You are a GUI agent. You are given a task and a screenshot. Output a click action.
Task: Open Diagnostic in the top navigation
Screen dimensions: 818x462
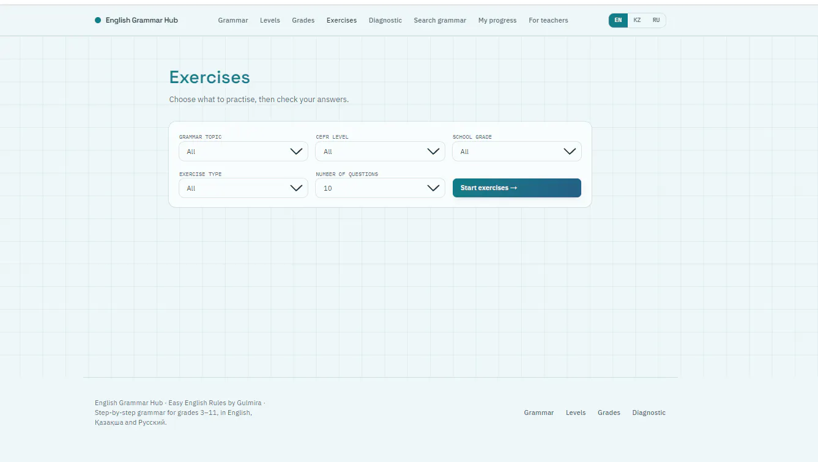click(385, 20)
